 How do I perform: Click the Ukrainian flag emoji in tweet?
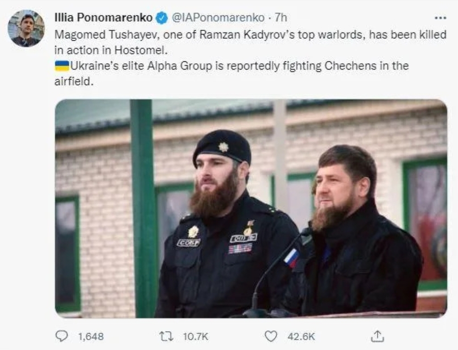[62, 66]
